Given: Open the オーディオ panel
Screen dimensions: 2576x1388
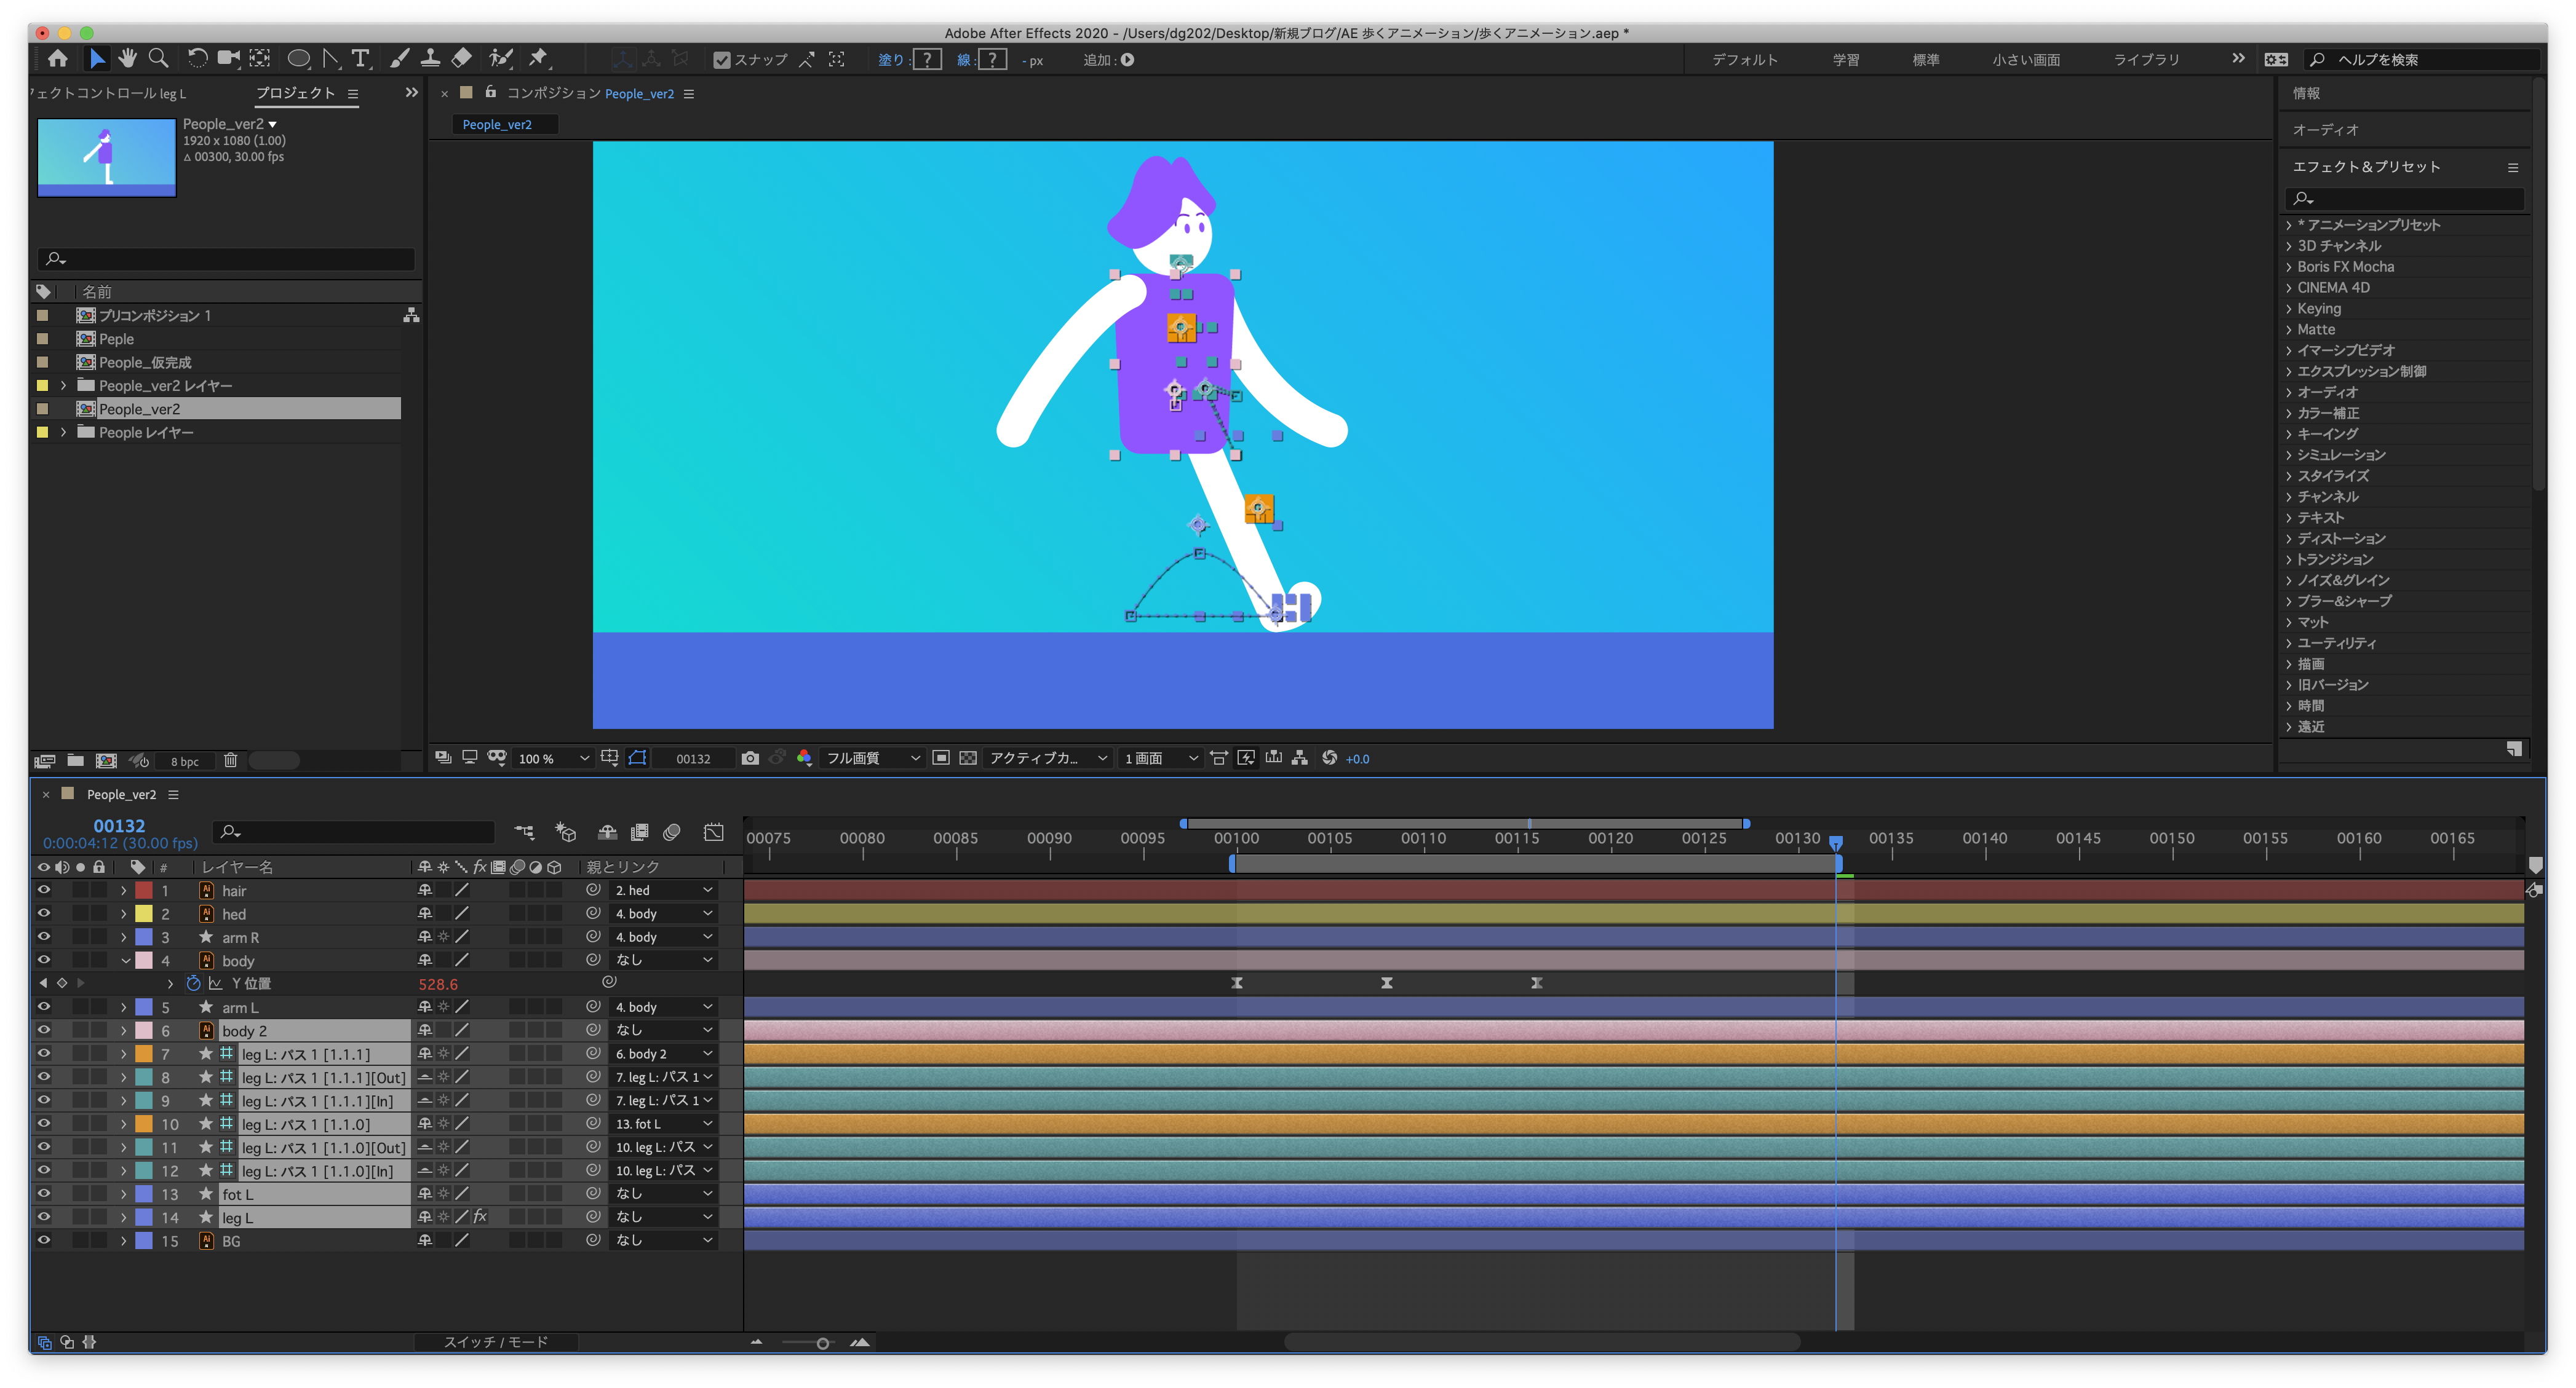Looking at the screenshot, I should [2325, 130].
